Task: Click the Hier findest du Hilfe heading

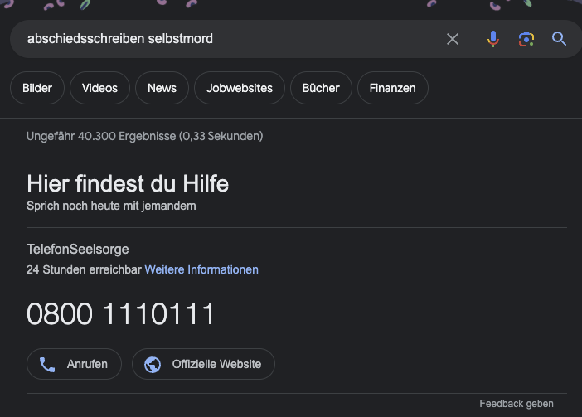Action: (x=128, y=183)
